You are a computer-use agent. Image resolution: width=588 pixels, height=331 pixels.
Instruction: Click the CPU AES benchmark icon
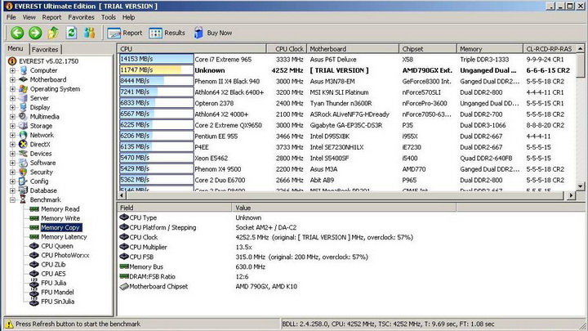point(34,274)
